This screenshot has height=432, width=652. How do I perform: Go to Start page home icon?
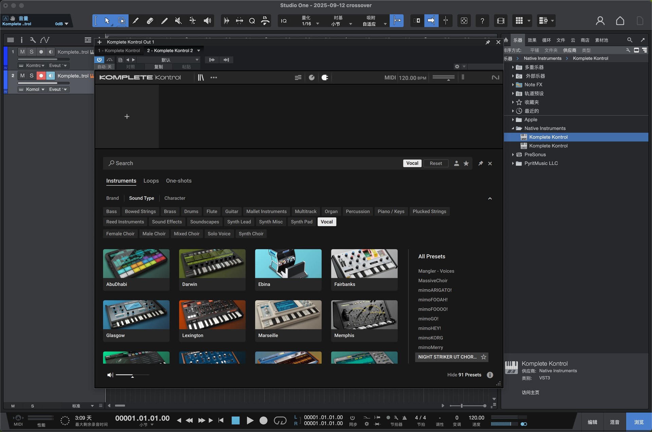tap(620, 21)
